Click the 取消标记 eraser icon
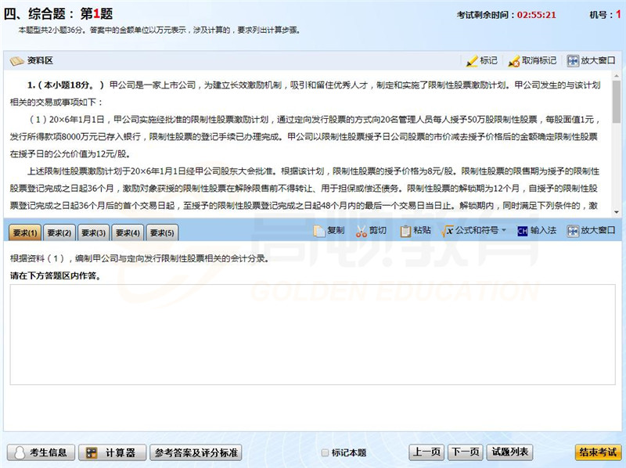The height and width of the screenshot is (468, 626). pyautogui.click(x=514, y=61)
